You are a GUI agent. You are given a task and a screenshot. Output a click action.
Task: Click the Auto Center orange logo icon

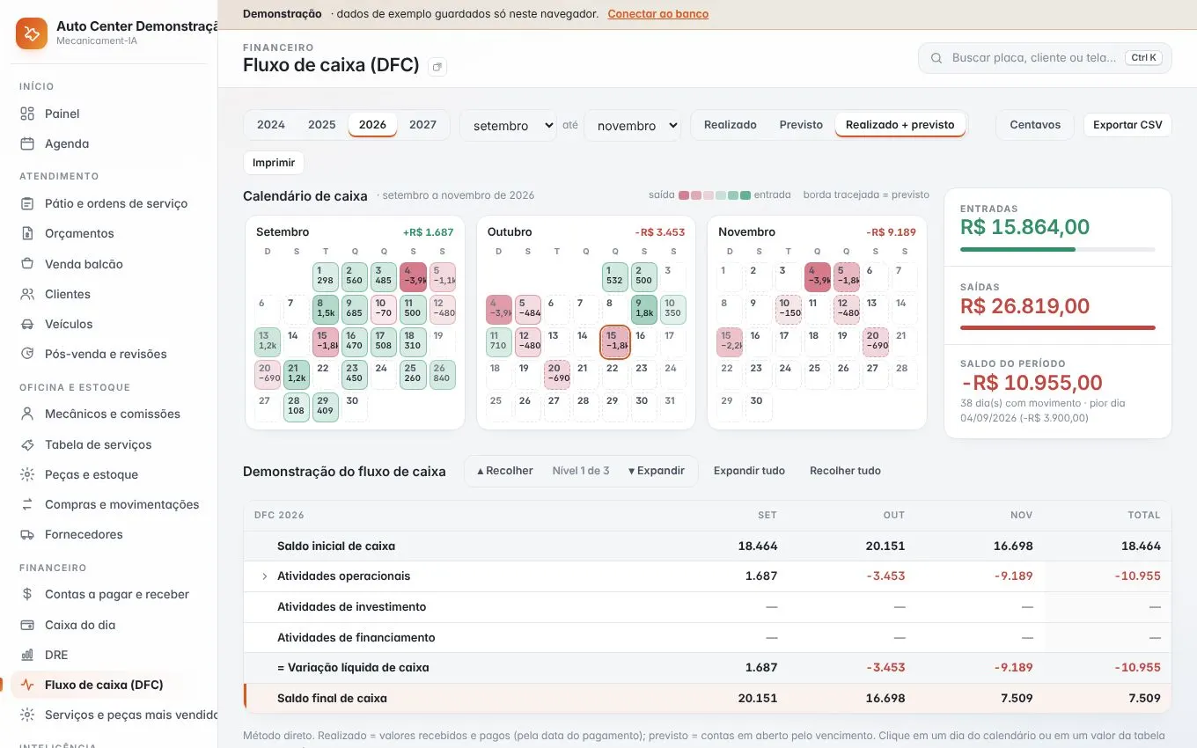tap(32, 33)
